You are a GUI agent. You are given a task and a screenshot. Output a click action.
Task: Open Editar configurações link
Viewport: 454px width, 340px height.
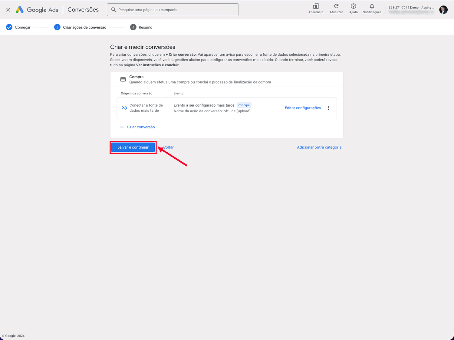coord(303,108)
